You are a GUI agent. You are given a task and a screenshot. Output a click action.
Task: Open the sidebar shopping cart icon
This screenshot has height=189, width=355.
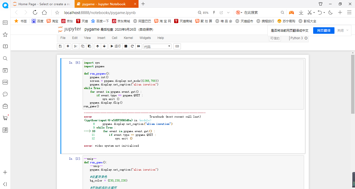[x=5, y=118]
